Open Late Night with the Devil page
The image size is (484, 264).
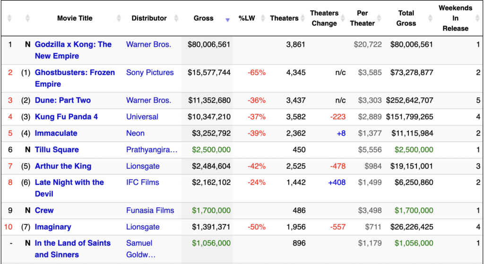tap(69, 188)
